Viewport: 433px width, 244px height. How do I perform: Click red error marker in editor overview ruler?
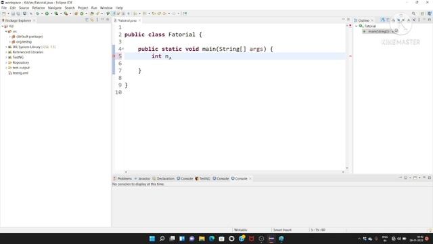coord(350,56)
